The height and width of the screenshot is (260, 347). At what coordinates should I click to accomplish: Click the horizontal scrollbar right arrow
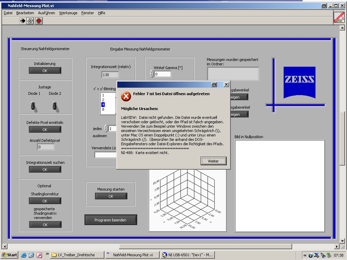[337, 246]
